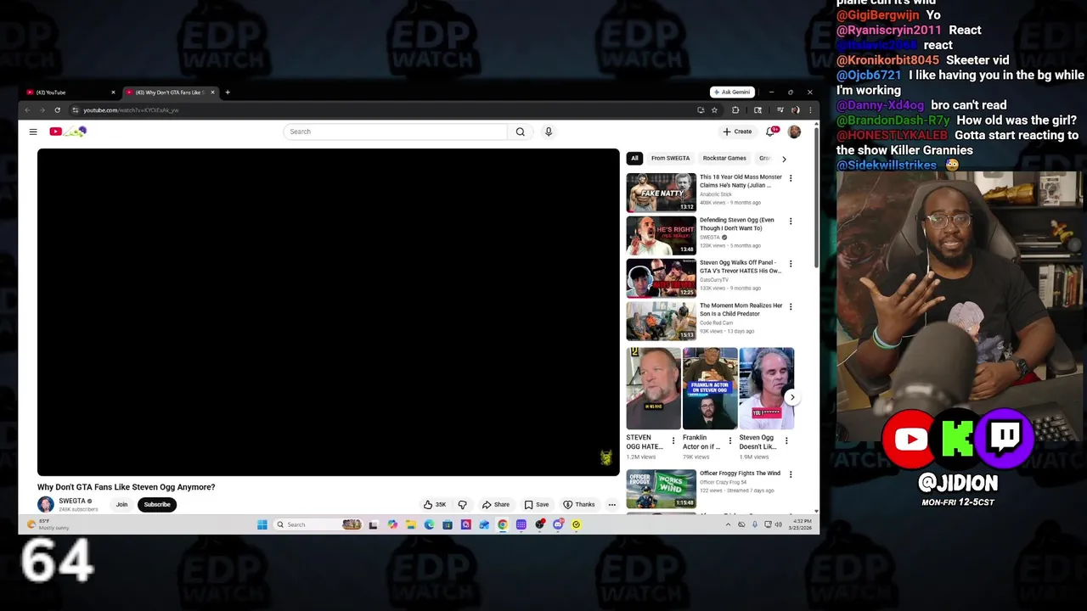Click the Thanks button

tap(579, 504)
